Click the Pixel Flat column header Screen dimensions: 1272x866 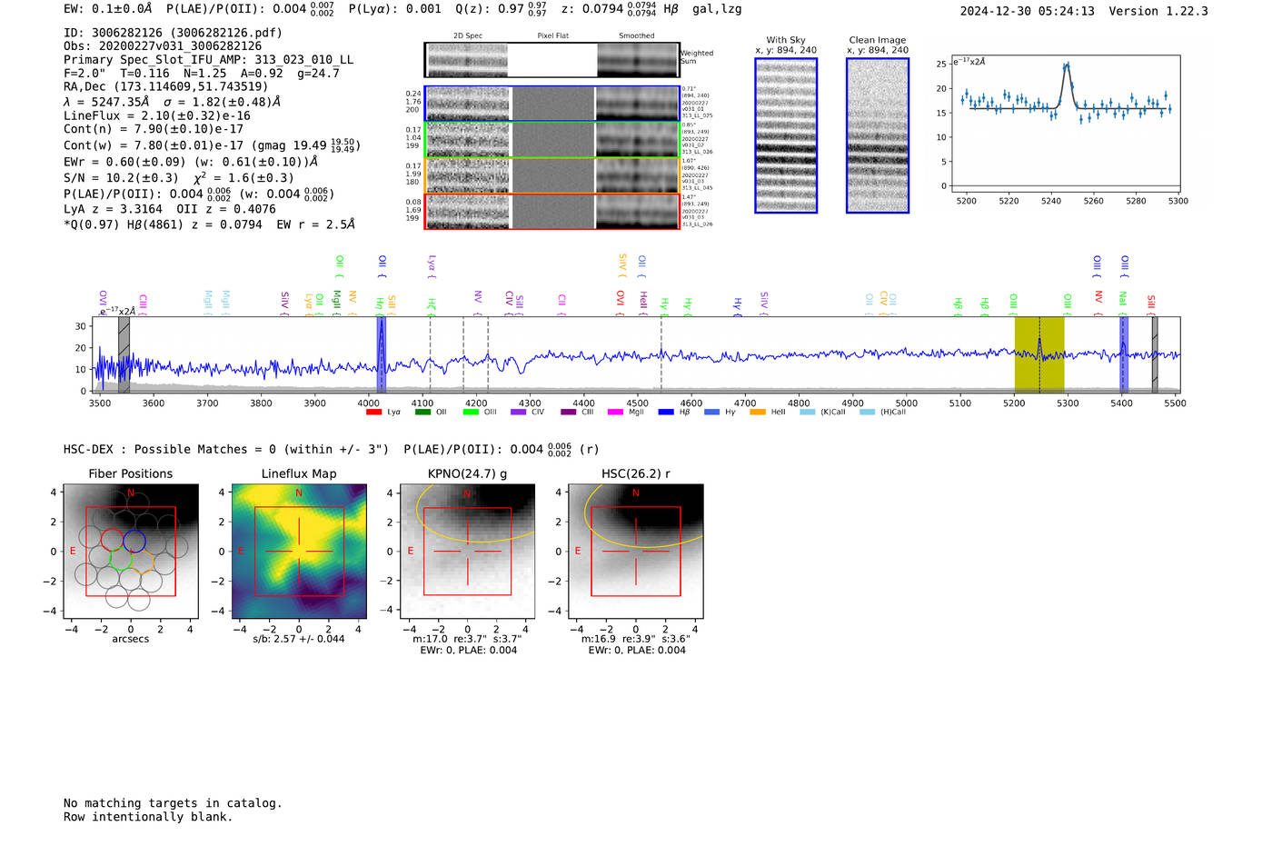pos(552,36)
